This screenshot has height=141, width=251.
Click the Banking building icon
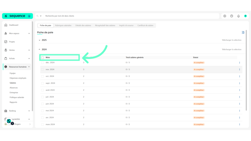(6, 111)
